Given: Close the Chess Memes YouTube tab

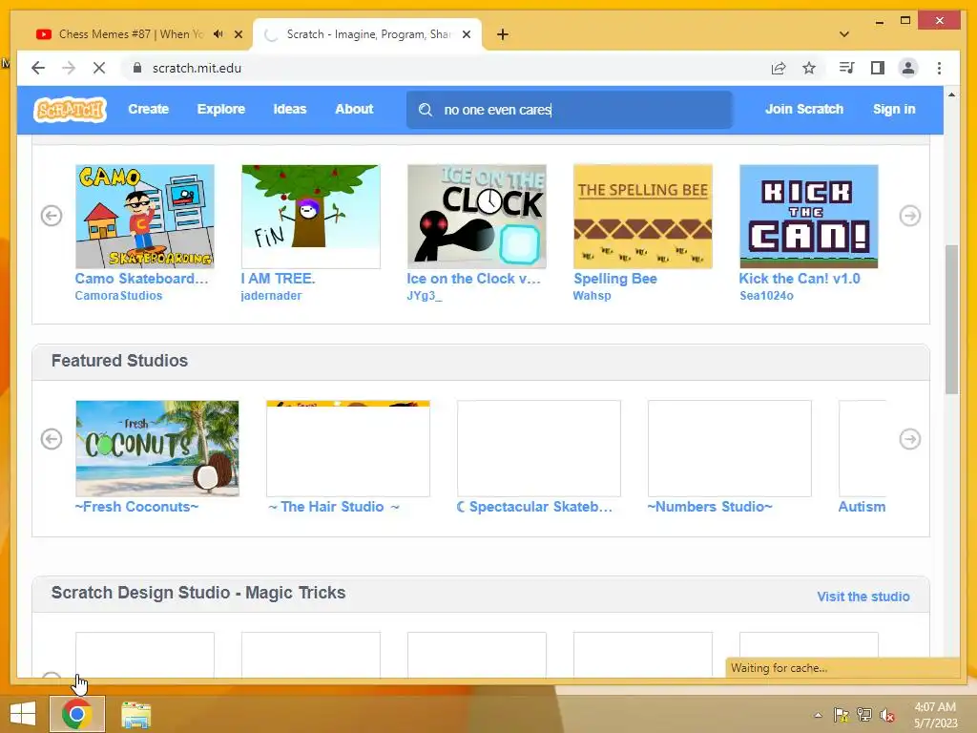Looking at the screenshot, I should (x=238, y=34).
